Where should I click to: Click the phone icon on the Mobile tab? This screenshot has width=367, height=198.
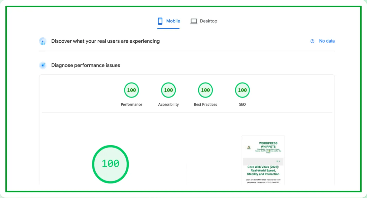[160, 21]
